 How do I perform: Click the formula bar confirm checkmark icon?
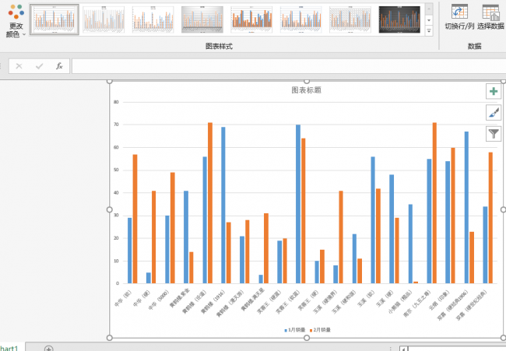pyautogui.click(x=40, y=66)
